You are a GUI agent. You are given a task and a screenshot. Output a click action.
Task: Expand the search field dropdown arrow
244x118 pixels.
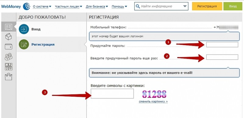(185, 6)
